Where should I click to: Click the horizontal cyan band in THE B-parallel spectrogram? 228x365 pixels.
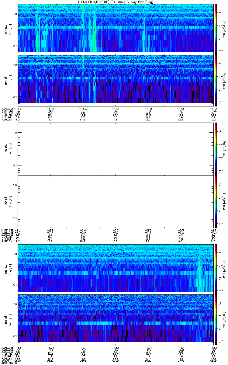coord(115,323)
